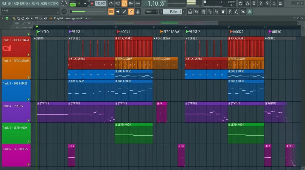Click the stop button in the transport
The image size is (305, 170).
click(x=85, y=4)
